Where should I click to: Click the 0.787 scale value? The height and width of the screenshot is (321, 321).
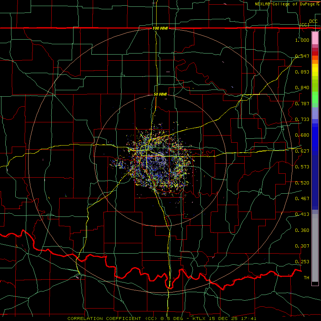click(302, 103)
